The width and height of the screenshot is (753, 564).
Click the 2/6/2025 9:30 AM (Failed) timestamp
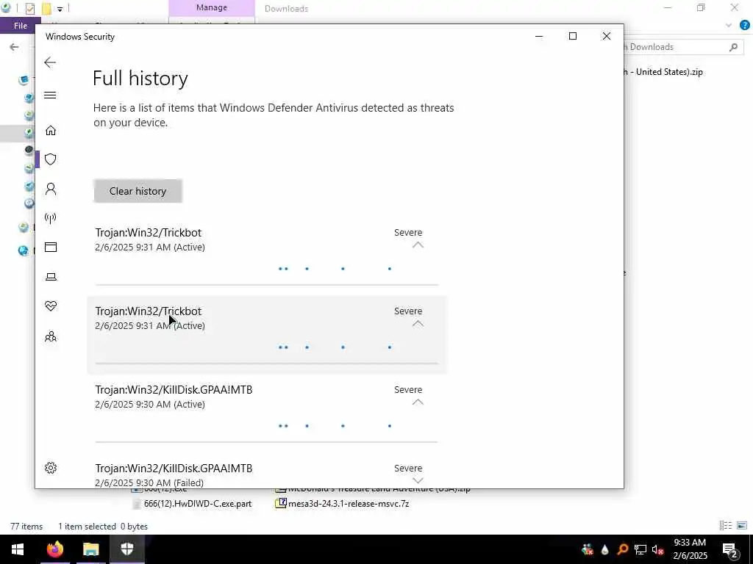click(149, 483)
